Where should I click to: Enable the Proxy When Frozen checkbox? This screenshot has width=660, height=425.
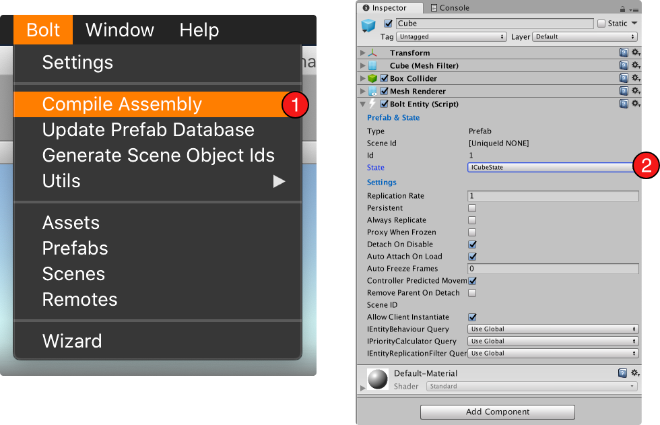472,232
